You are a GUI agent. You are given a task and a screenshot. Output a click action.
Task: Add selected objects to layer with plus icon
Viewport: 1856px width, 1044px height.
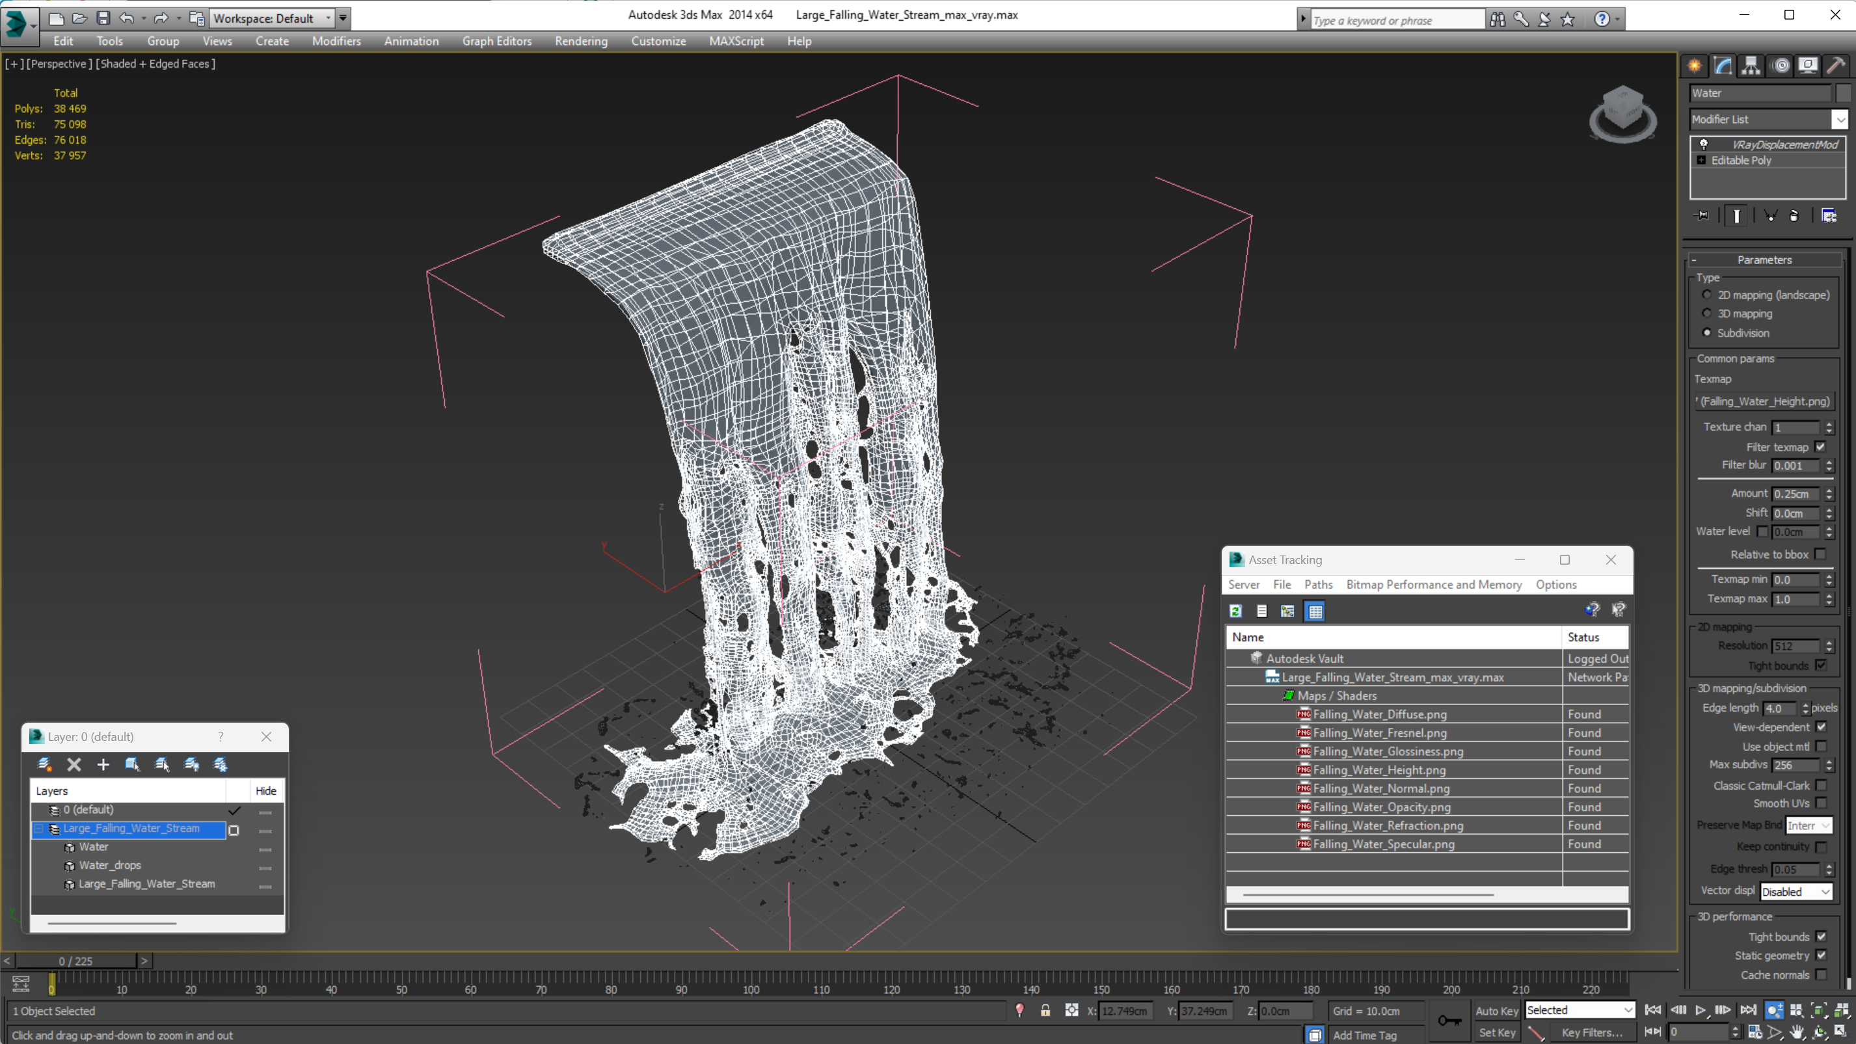click(x=103, y=764)
